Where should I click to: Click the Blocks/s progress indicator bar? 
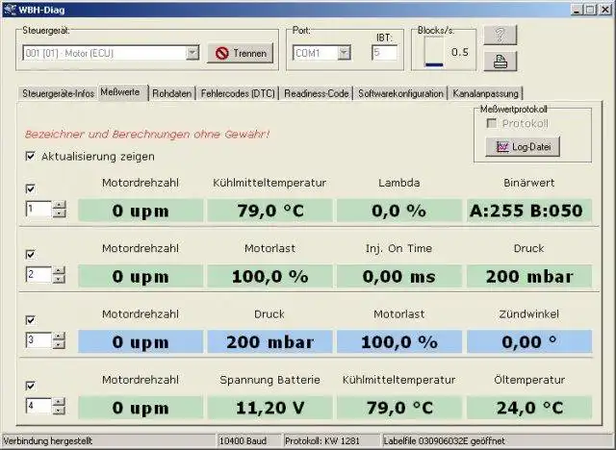coord(434,52)
